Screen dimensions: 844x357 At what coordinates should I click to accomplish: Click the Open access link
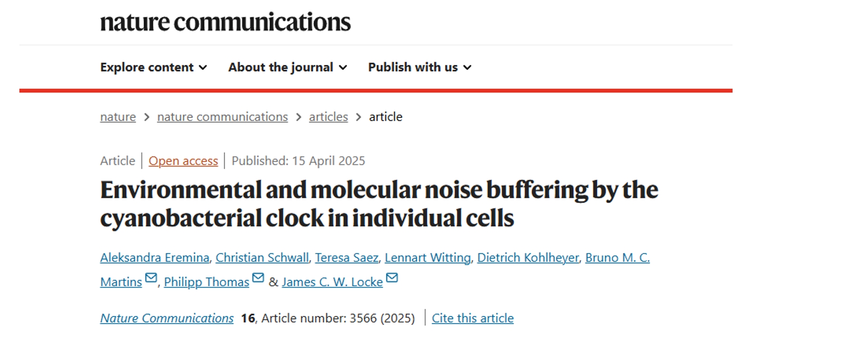click(x=183, y=161)
